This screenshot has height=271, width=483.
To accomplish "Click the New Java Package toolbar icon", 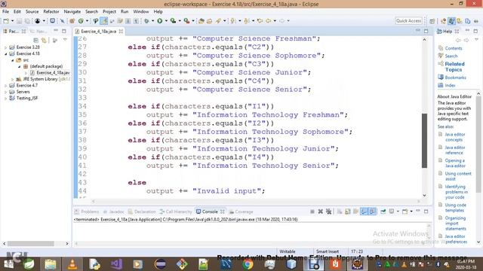I will tap(72, 21).
